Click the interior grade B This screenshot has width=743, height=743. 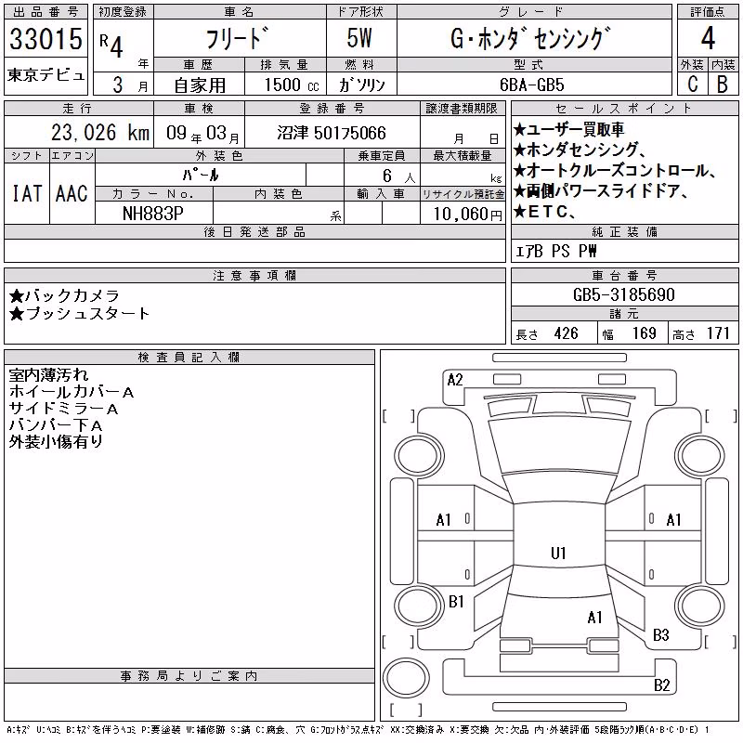[723, 84]
